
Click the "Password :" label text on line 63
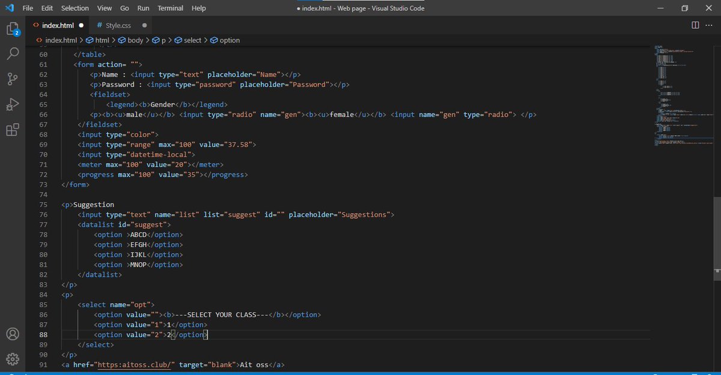(x=122, y=85)
